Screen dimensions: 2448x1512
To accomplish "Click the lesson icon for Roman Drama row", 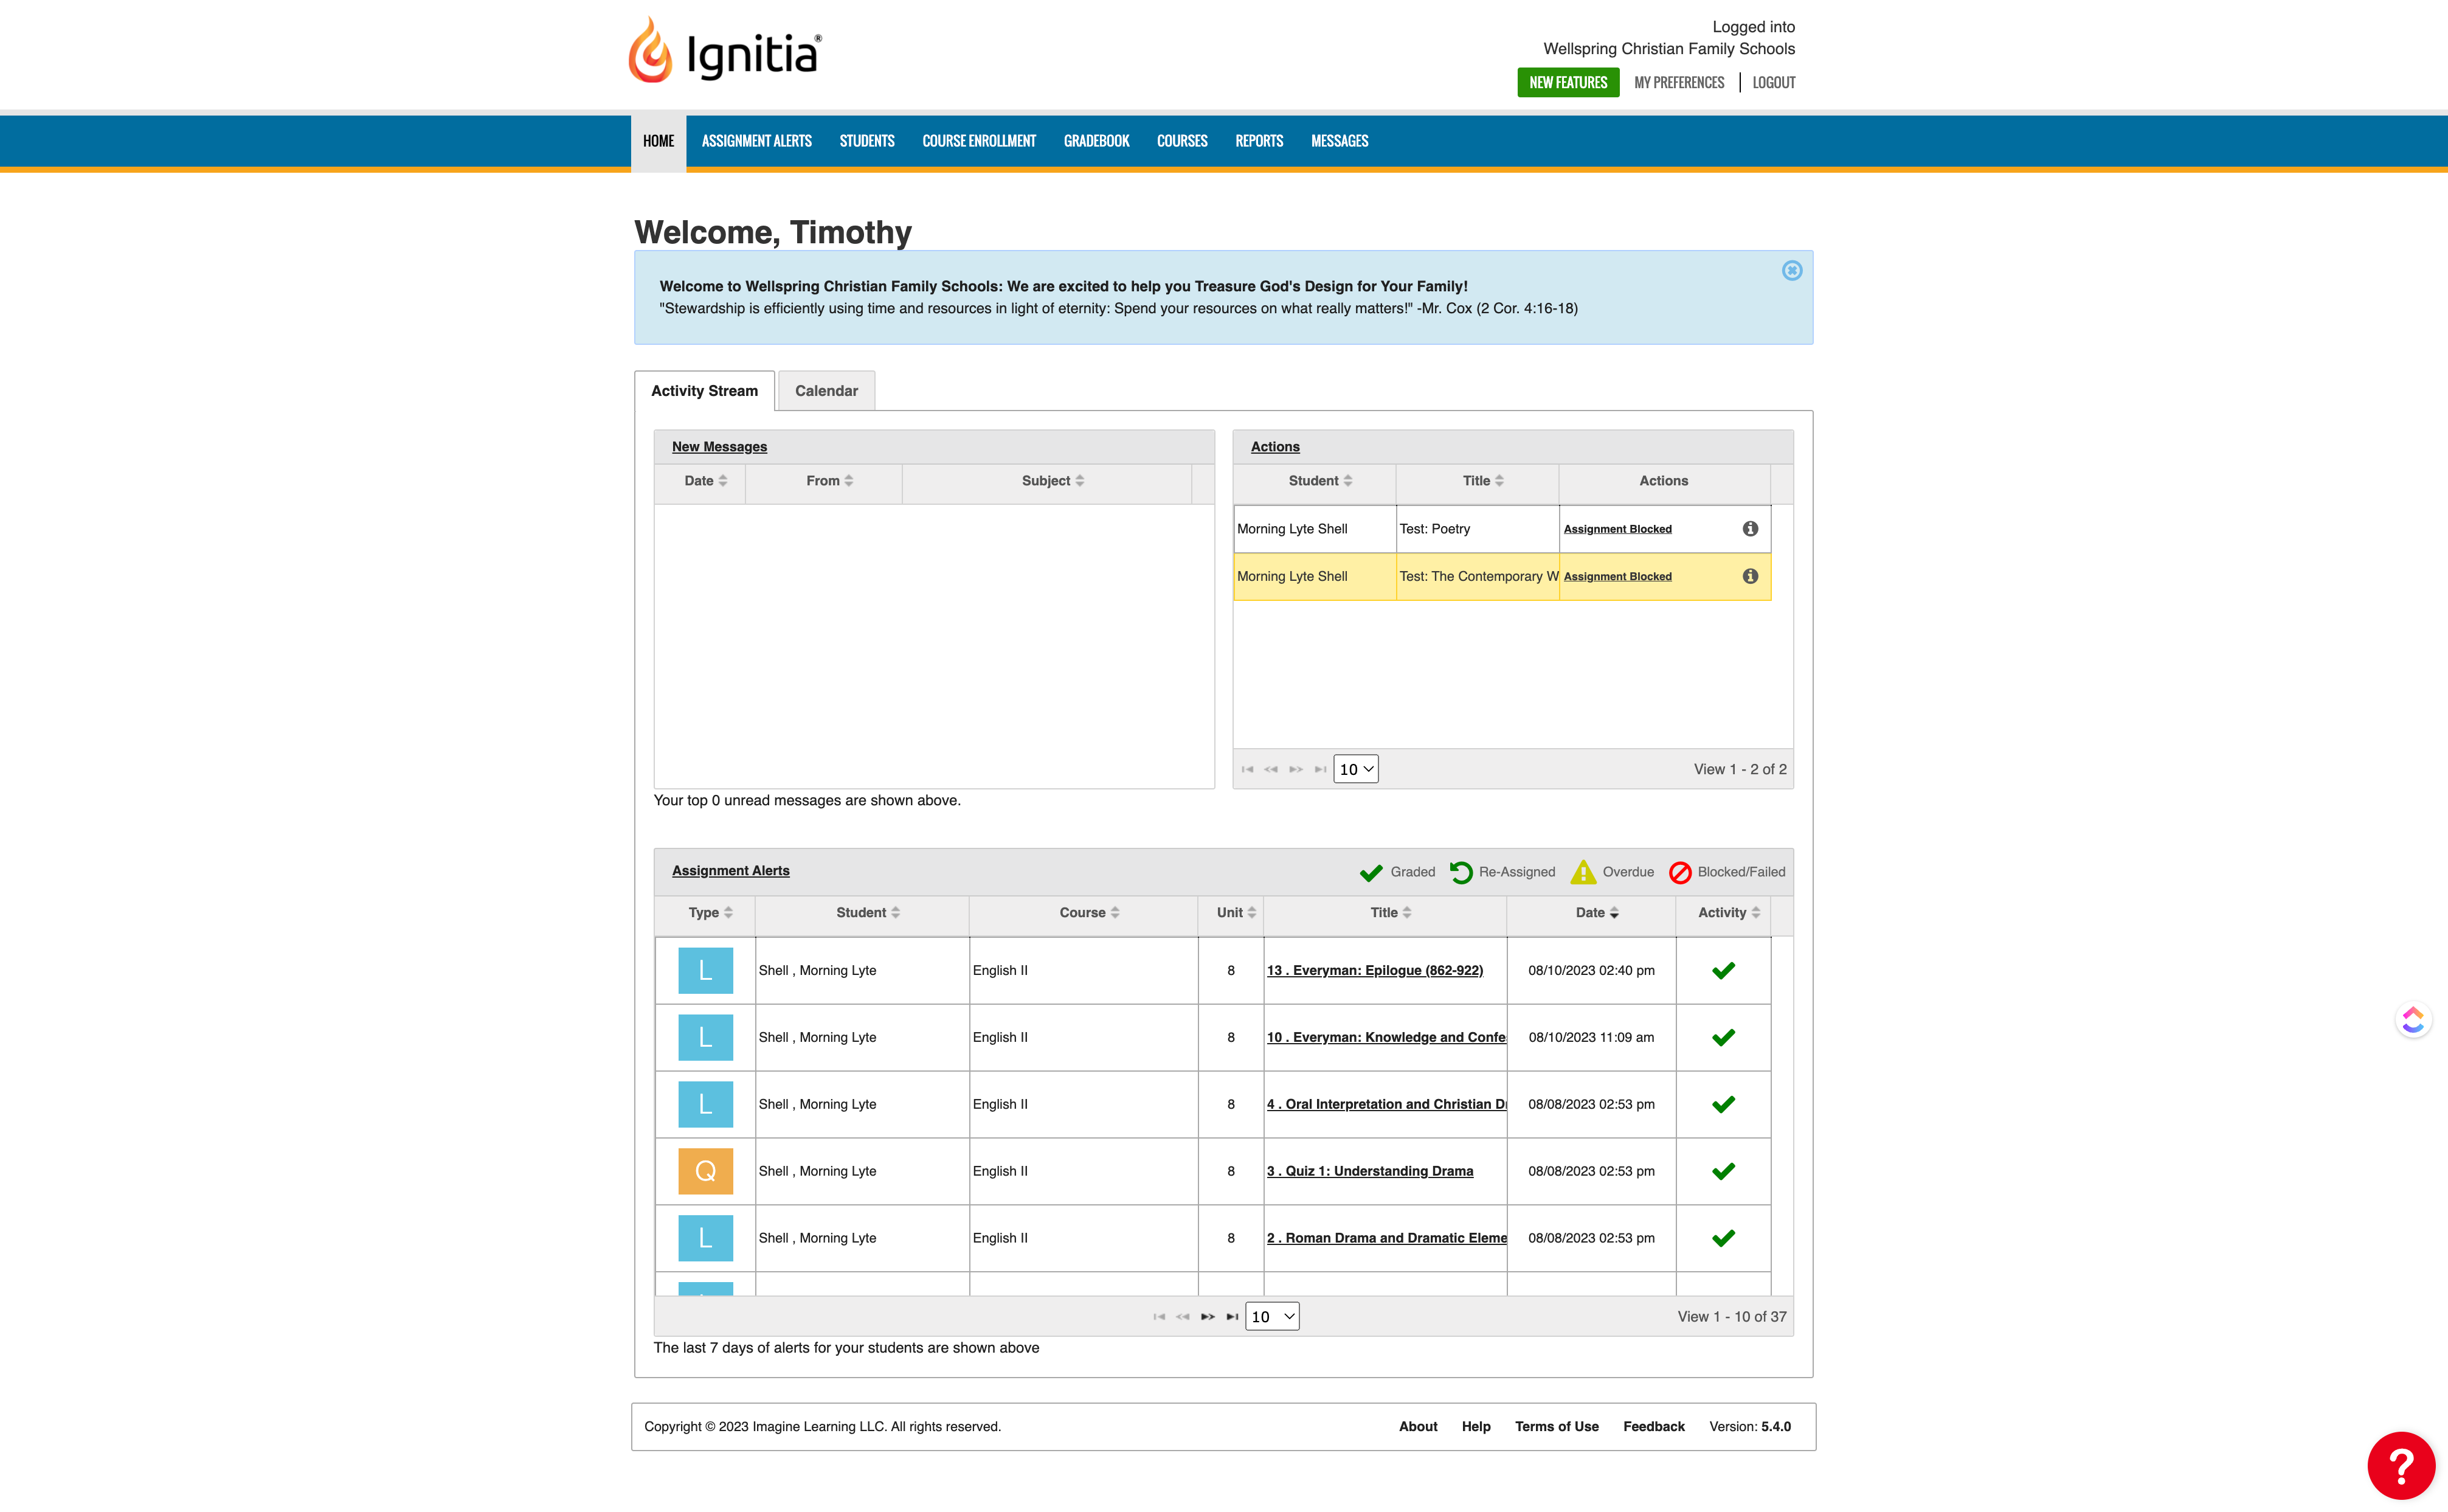I will (x=705, y=1238).
